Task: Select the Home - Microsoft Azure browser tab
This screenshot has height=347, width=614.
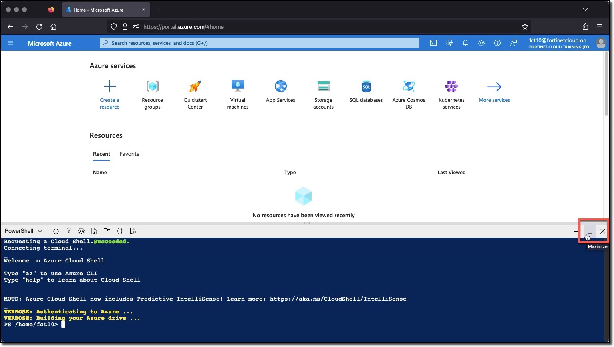Action: (106, 10)
